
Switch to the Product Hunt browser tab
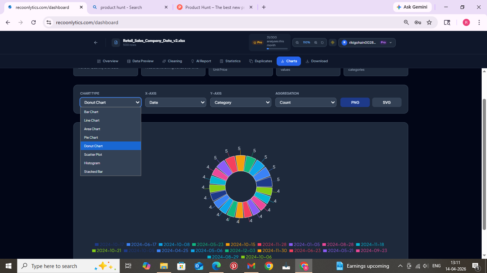(x=215, y=7)
